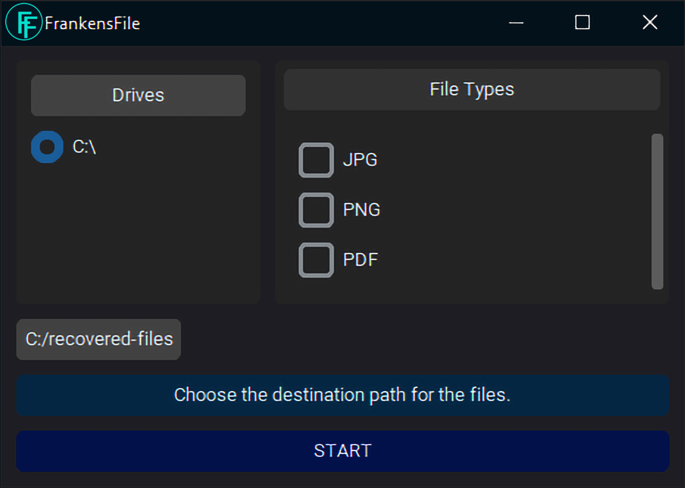Viewport: 685px width, 488px height.
Task: Click the JPG checkbox label
Action: (x=359, y=160)
